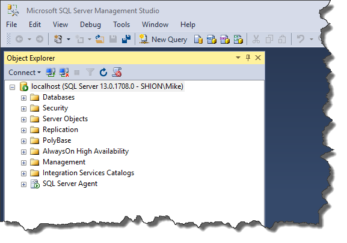Screen dimensions: 347x243
Task: Refresh Object Explorer with the refresh icon
Action: 103,73
